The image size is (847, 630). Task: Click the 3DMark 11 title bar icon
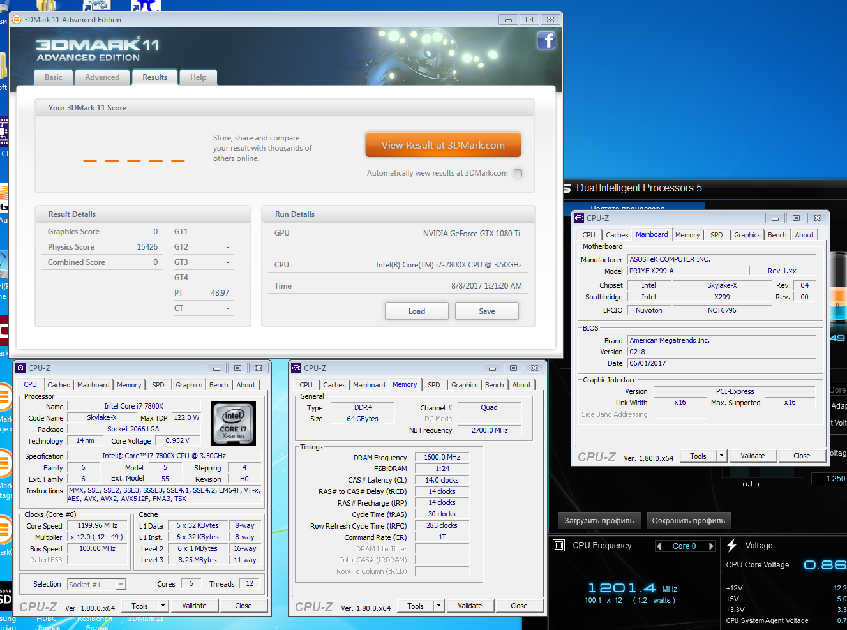(17, 20)
